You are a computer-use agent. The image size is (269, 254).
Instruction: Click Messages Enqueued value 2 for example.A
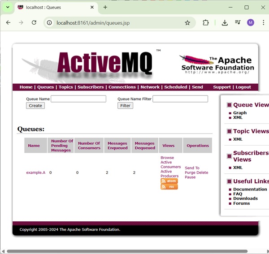(107, 172)
